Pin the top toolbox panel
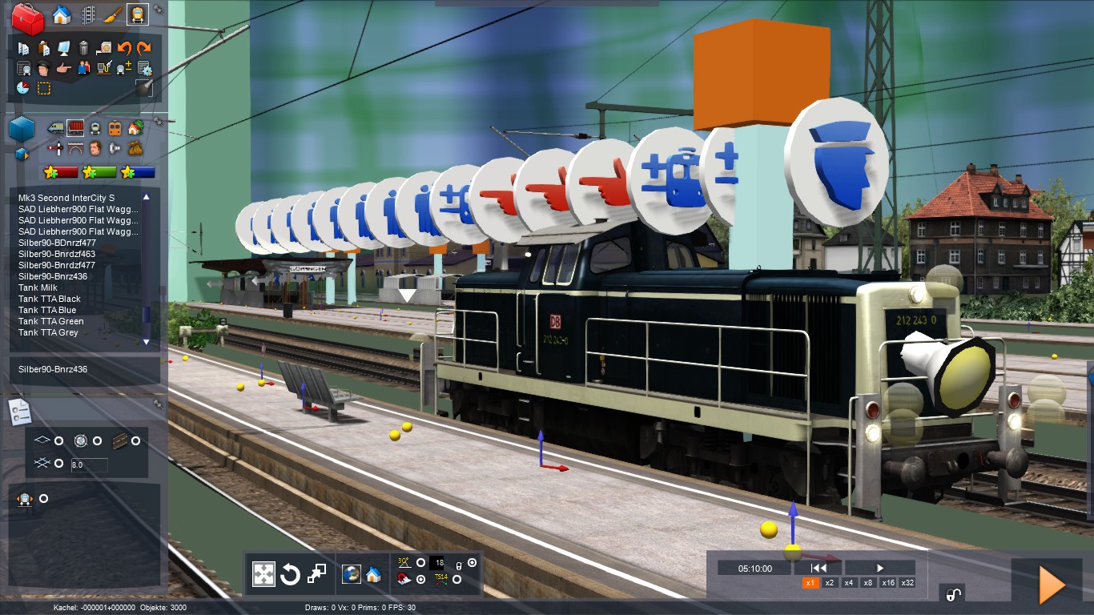This screenshot has width=1094, height=615. pos(159,9)
